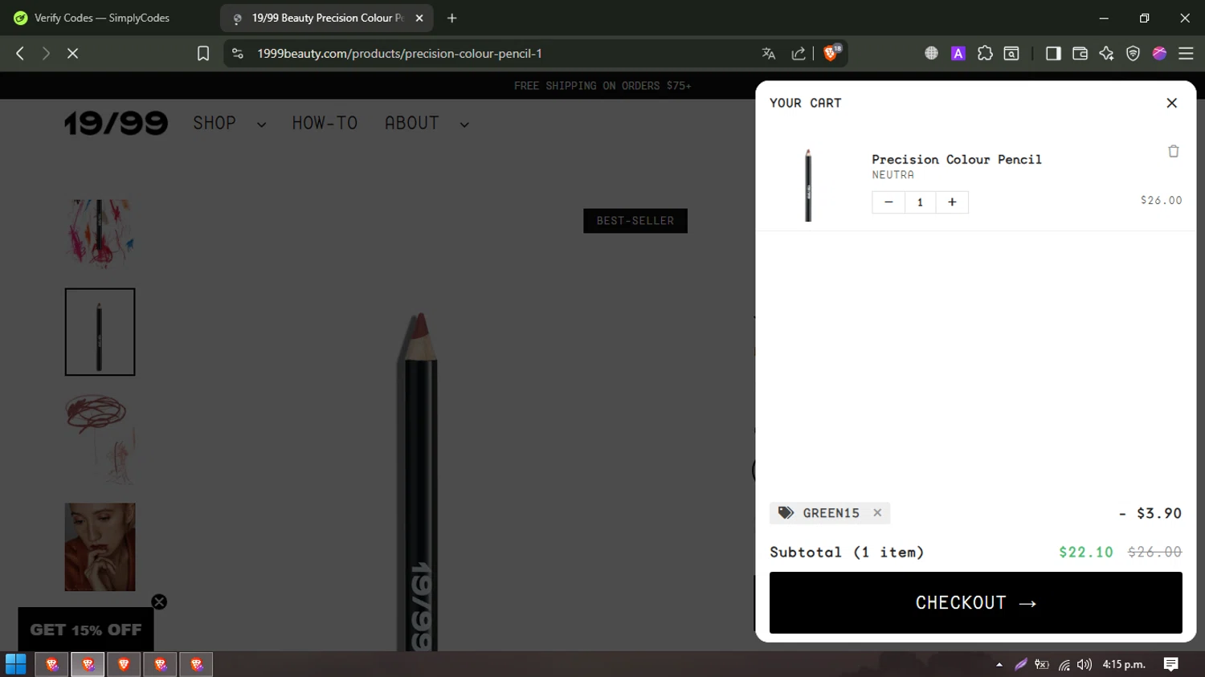This screenshot has width=1205, height=677.
Task: Toggle the browser sidebar
Action: 1053,53
